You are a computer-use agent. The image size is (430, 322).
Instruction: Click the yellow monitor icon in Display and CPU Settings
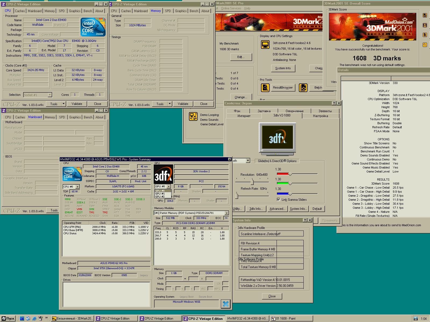[265, 44]
